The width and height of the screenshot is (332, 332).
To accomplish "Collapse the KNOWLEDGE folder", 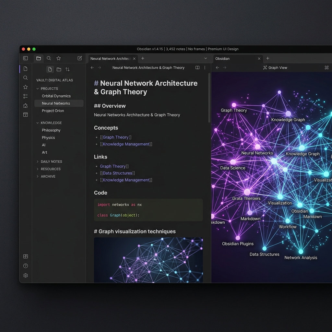I will [38, 123].
